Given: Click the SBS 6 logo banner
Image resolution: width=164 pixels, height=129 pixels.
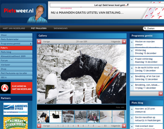Looking at the screenshot, I should click(16, 88).
